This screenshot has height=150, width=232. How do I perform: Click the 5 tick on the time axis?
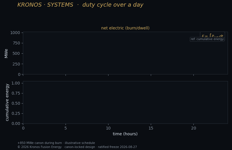click(66, 128)
